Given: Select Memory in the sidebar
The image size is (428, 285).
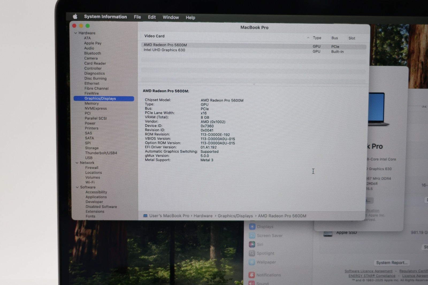Looking at the screenshot, I should [92, 104].
